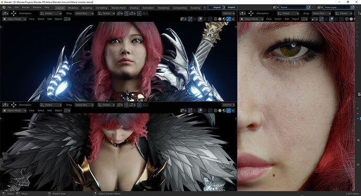This screenshot has width=361, height=196.
Task: Click the Import button in the top bar
Action: pos(230,7)
